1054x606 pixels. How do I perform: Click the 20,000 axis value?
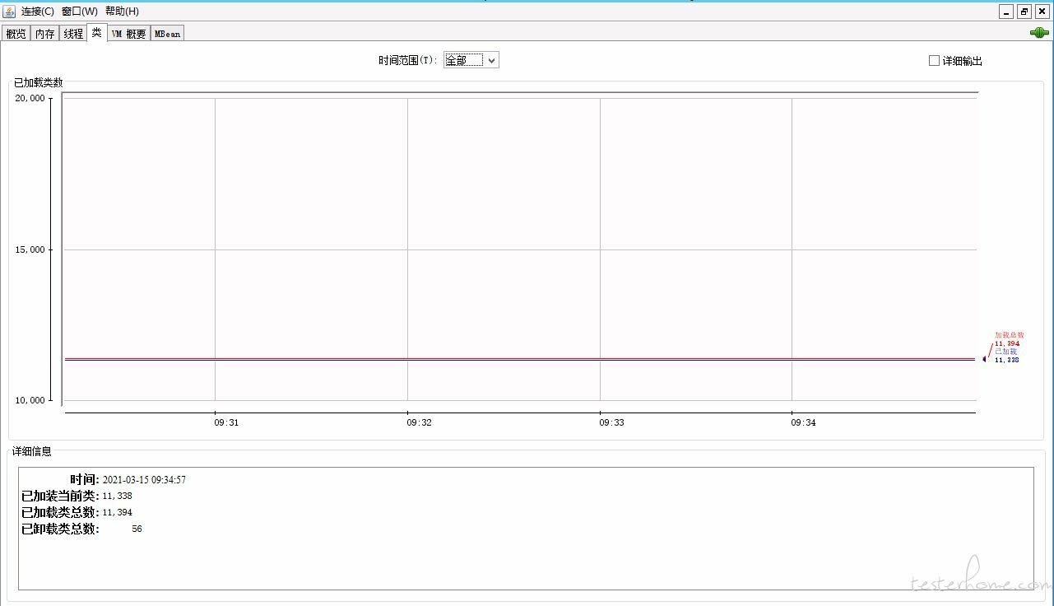pyautogui.click(x=30, y=98)
